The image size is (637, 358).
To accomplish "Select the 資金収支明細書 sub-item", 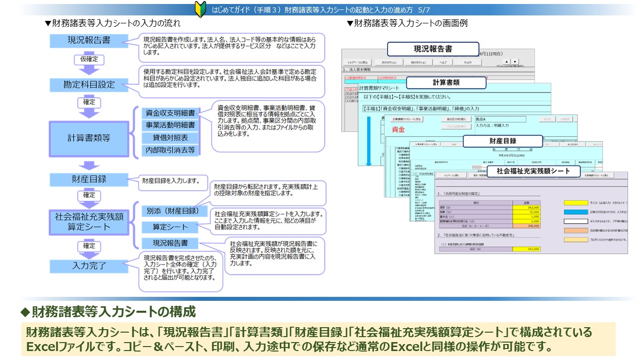I will pos(170,113).
